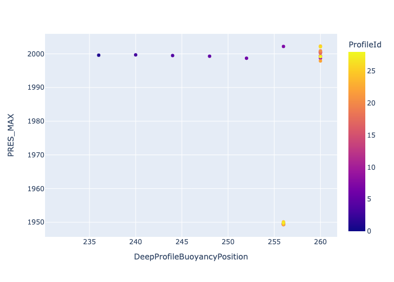Click the 235 tick label on x-axis
The image size is (394, 282).
(89, 243)
